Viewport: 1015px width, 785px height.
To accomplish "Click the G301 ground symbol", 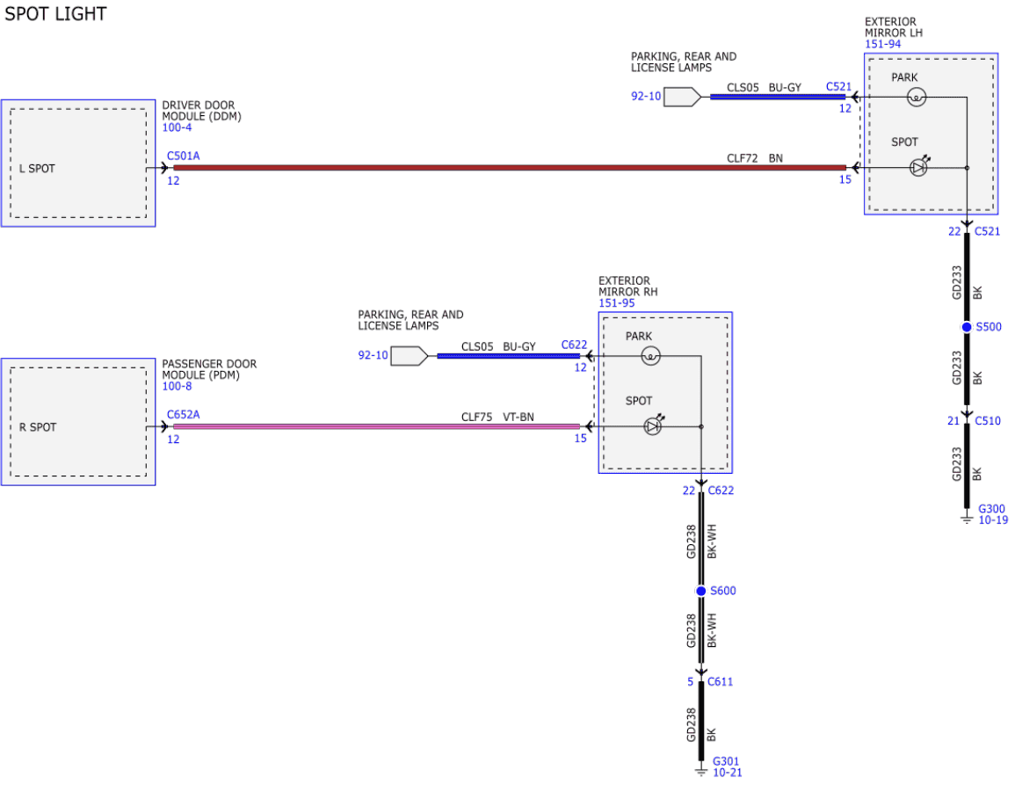I will point(700,771).
